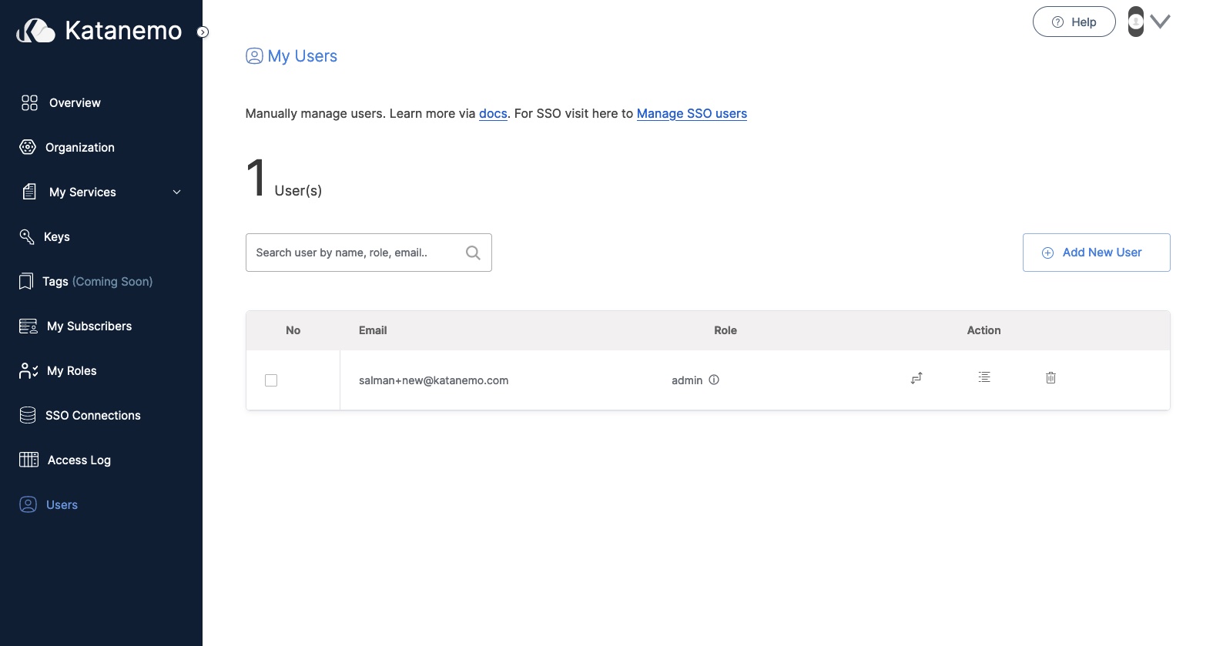Click the Users icon in sidebar
Screen dimensions: 1213x646
(x=28, y=504)
